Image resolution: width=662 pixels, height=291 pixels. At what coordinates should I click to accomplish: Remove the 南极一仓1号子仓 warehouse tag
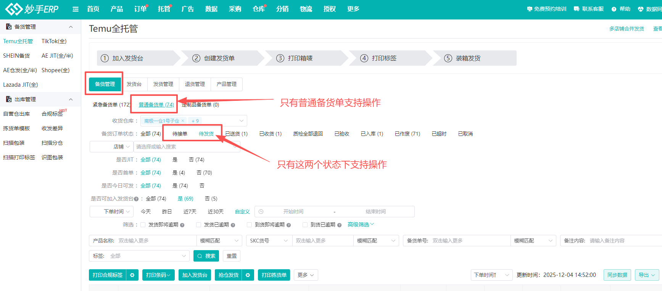point(183,121)
